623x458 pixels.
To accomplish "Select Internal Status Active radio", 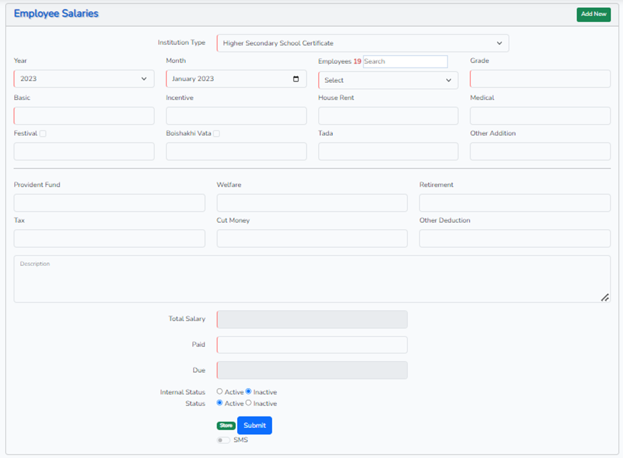I will [220, 392].
